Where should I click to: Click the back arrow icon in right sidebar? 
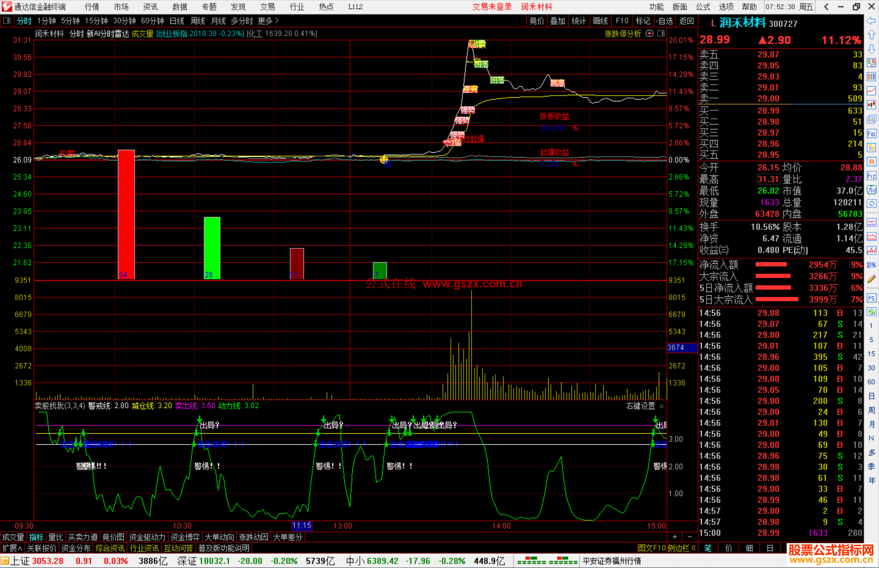(871, 21)
